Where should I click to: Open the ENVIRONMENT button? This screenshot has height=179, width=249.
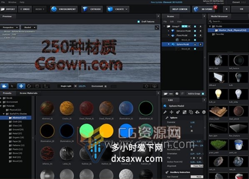coord(64,9)
